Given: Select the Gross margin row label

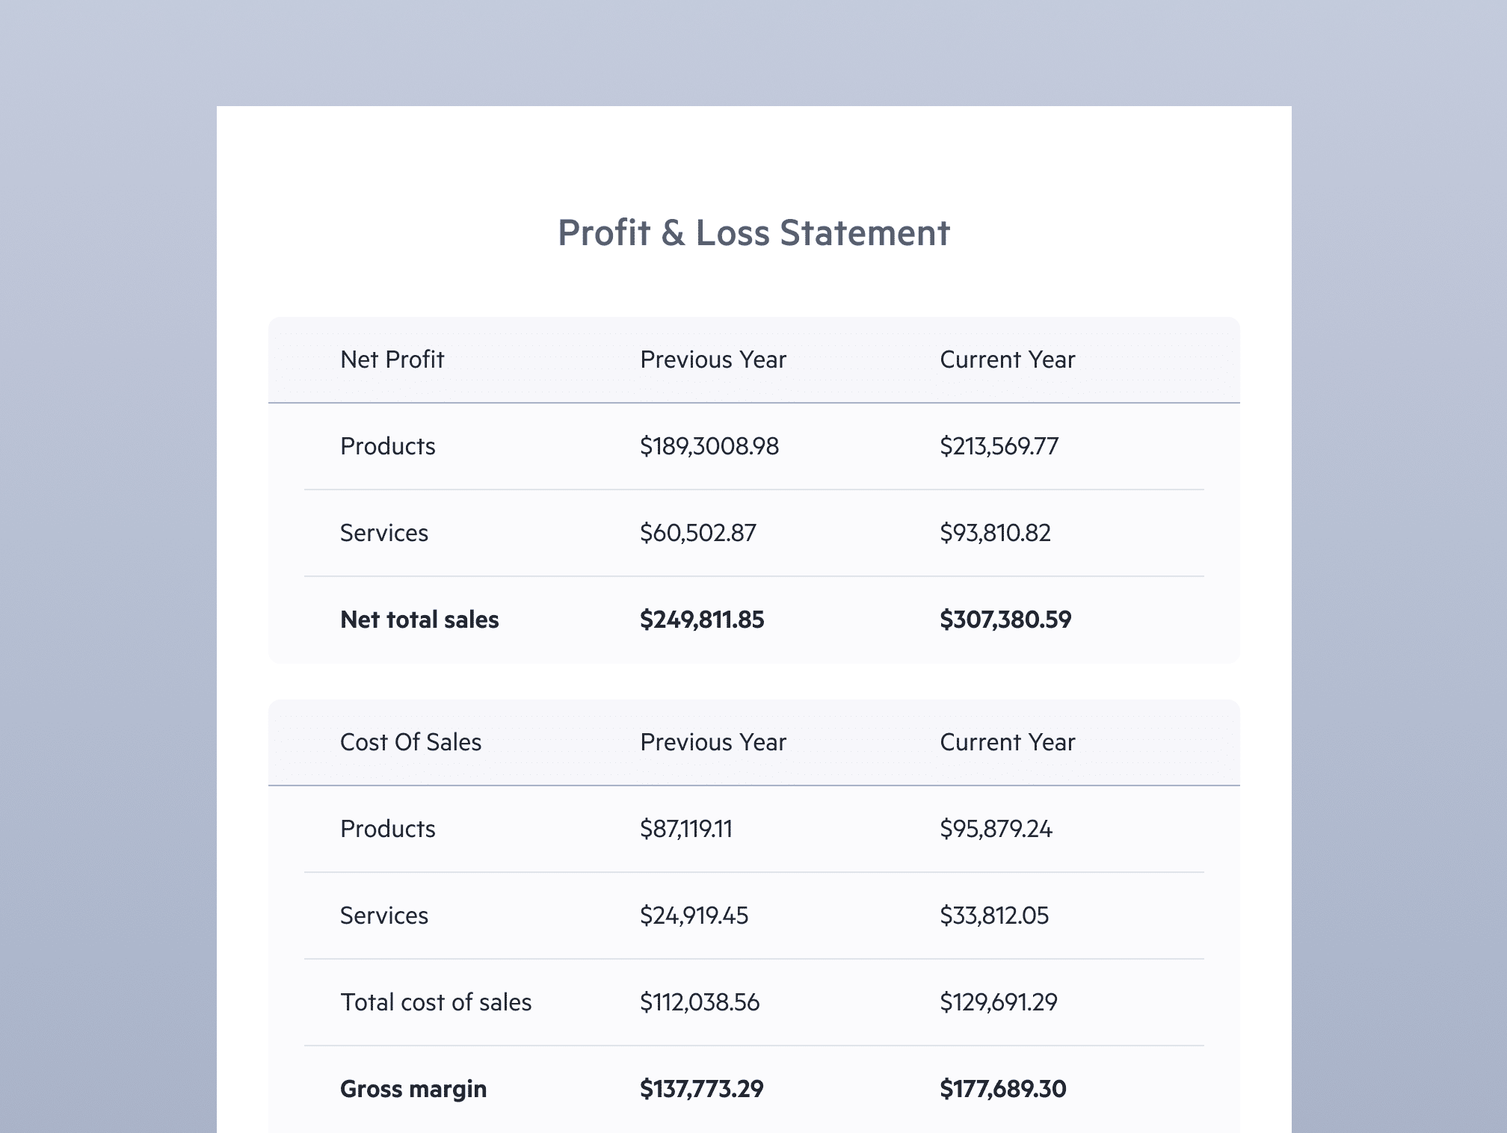Looking at the screenshot, I should tap(413, 1089).
